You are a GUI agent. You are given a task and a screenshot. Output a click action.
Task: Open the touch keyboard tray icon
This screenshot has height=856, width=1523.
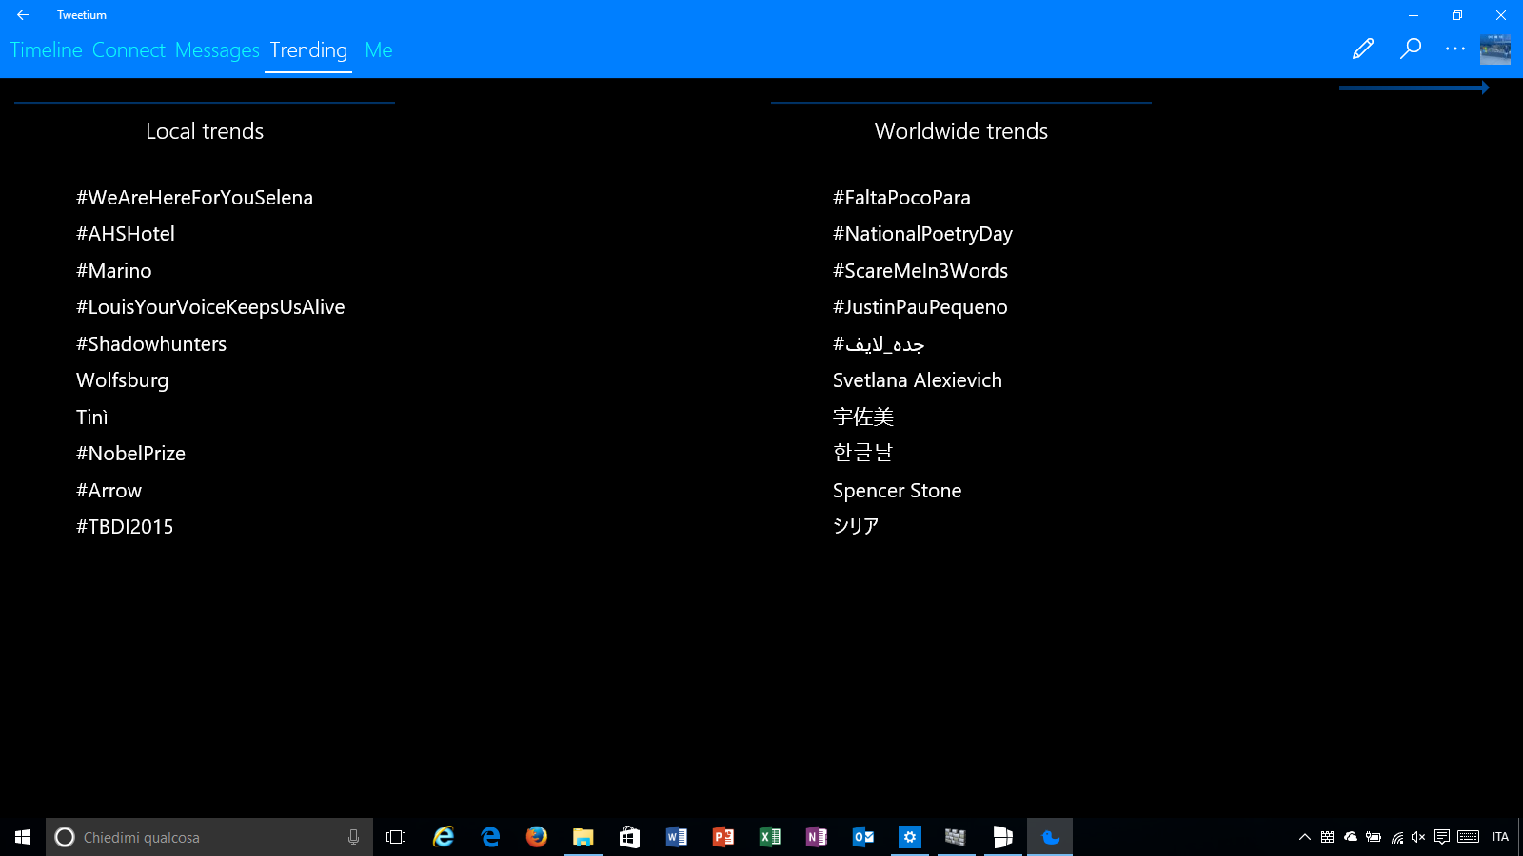(1469, 837)
